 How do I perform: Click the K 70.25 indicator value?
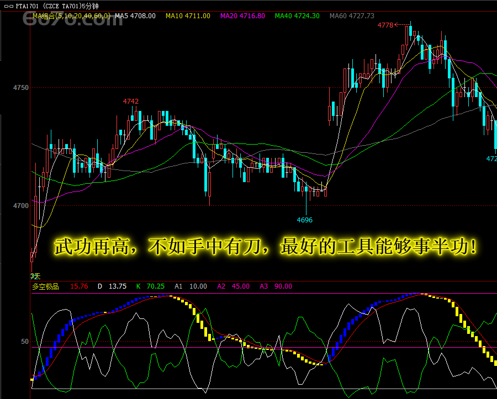(150, 286)
